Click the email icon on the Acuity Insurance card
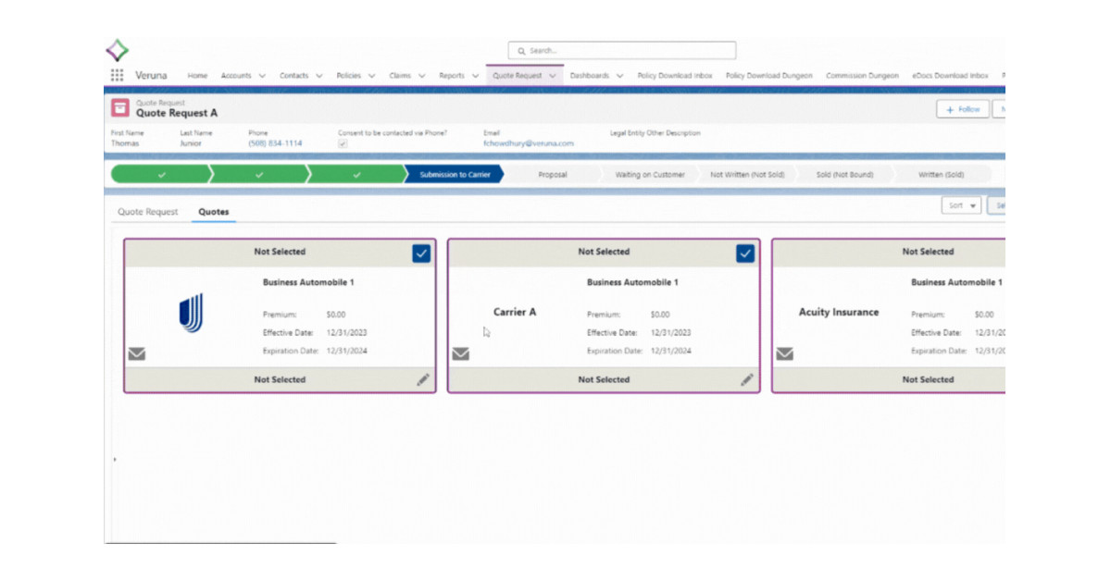Image resolution: width=1111 pixels, height=581 pixels. [785, 352]
